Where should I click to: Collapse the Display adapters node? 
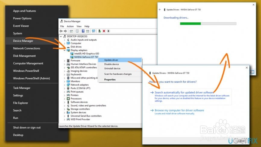click(64, 50)
